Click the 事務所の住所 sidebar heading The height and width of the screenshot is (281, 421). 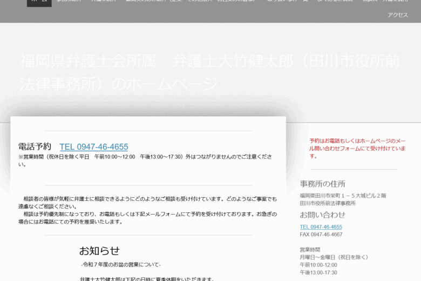(x=322, y=184)
